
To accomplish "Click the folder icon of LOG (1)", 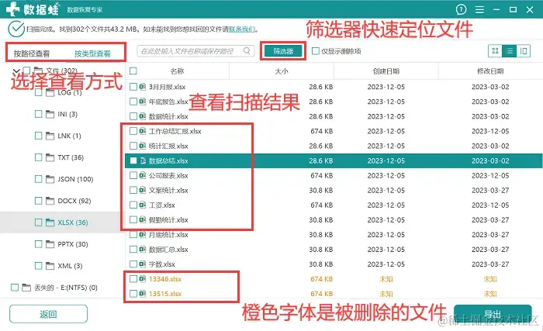I will tap(50, 93).
